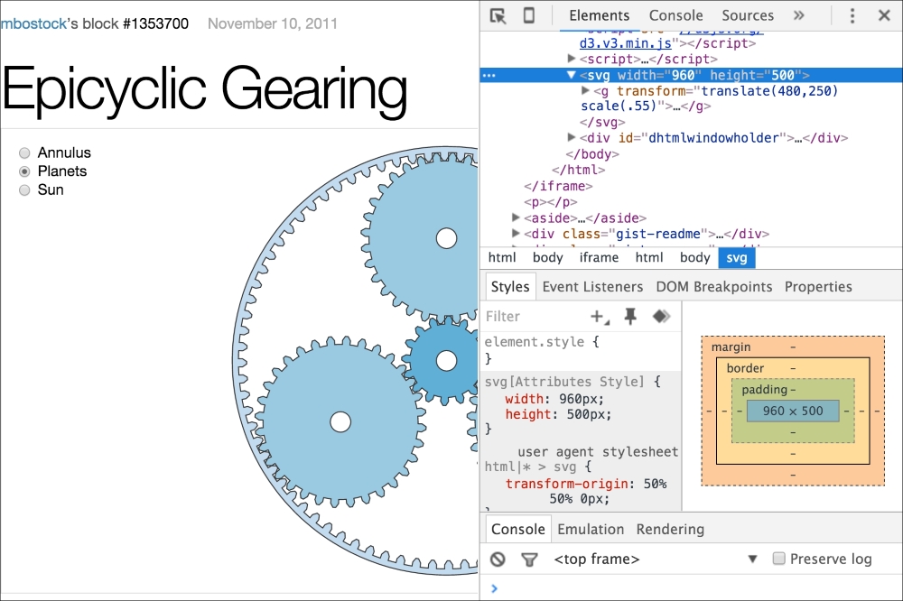Select the Sun radio button
The height and width of the screenshot is (601, 903).
tap(24, 190)
